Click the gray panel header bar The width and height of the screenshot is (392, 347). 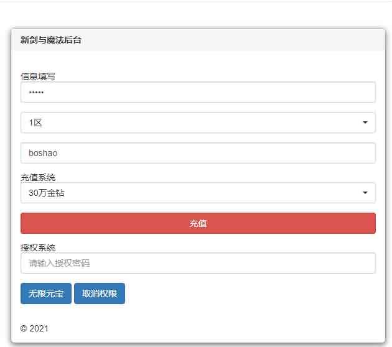click(198, 40)
